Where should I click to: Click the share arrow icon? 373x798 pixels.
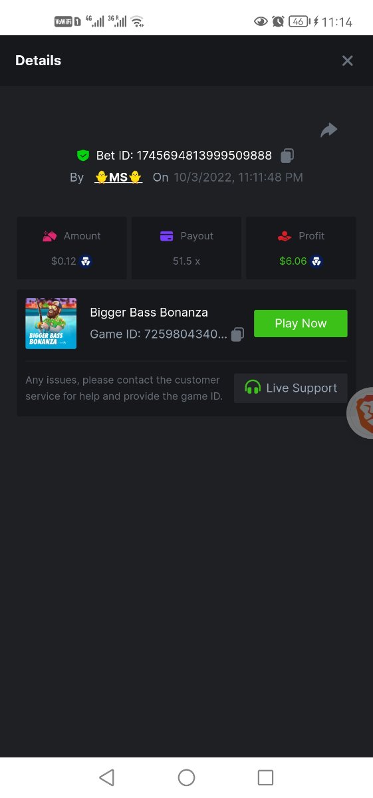328,130
